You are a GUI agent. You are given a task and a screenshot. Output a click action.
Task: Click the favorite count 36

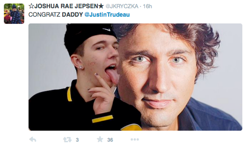(x=110, y=140)
